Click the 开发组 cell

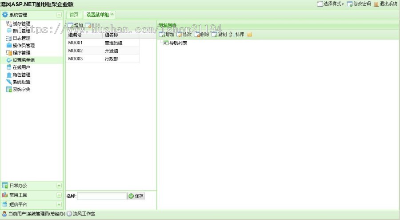point(112,51)
